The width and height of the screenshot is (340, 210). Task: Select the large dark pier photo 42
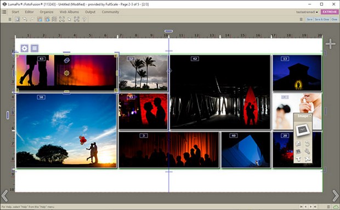point(220,92)
